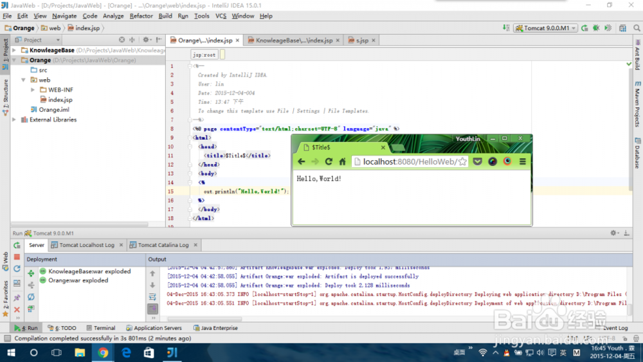Click the output Up arrow icon
Viewport: 643px width, 362px height.
click(152, 273)
